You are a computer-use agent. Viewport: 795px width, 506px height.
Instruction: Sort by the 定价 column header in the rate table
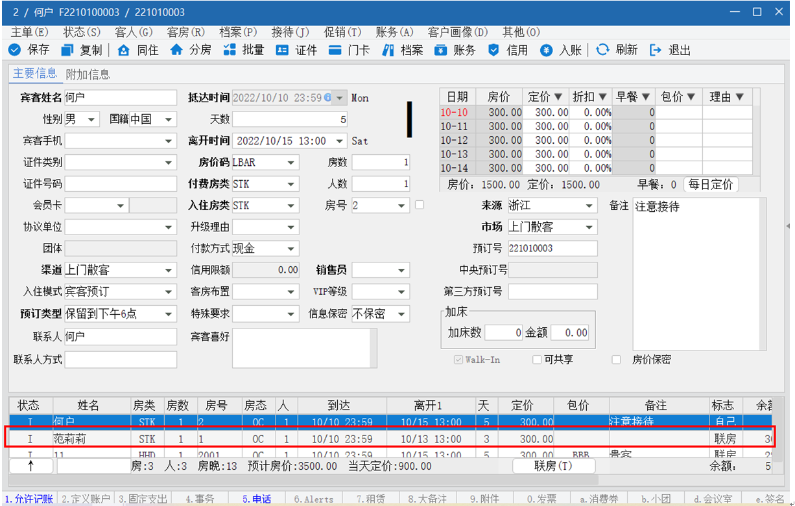545,97
